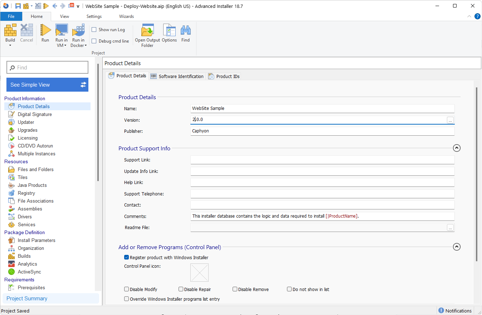Select Upgrades in the sidebar

pos(28,130)
